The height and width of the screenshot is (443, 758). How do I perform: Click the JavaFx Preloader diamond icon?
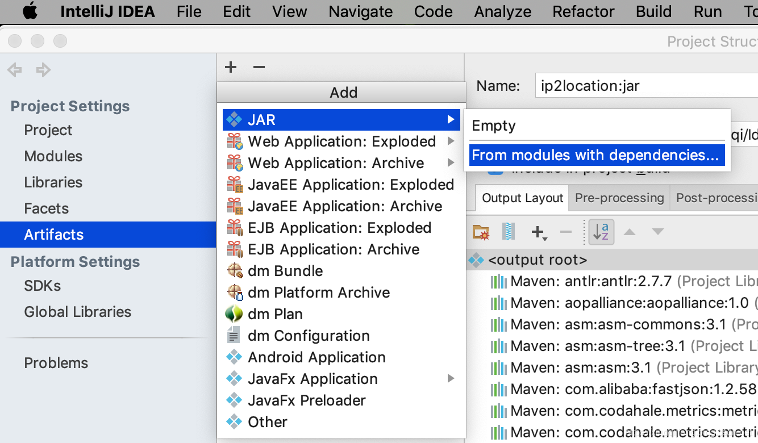point(234,400)
